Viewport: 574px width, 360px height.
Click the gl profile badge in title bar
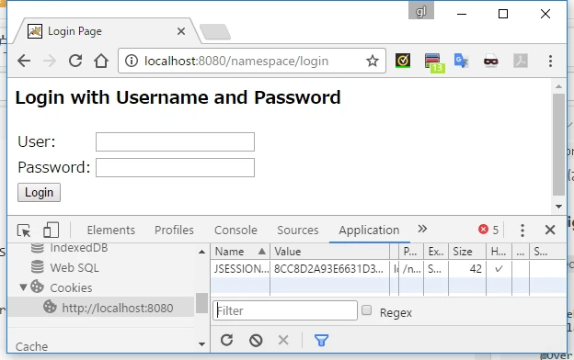point(421,11)
